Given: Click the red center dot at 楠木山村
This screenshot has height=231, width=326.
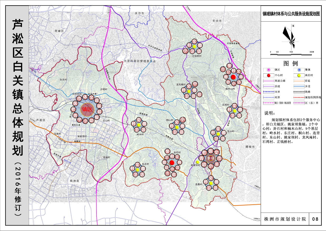Looking at the screenshot, I should click(233, 77).
